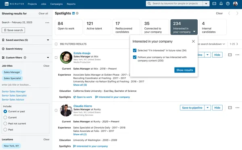Click Claudio Hierro's profile photo

tap(66, 110)
